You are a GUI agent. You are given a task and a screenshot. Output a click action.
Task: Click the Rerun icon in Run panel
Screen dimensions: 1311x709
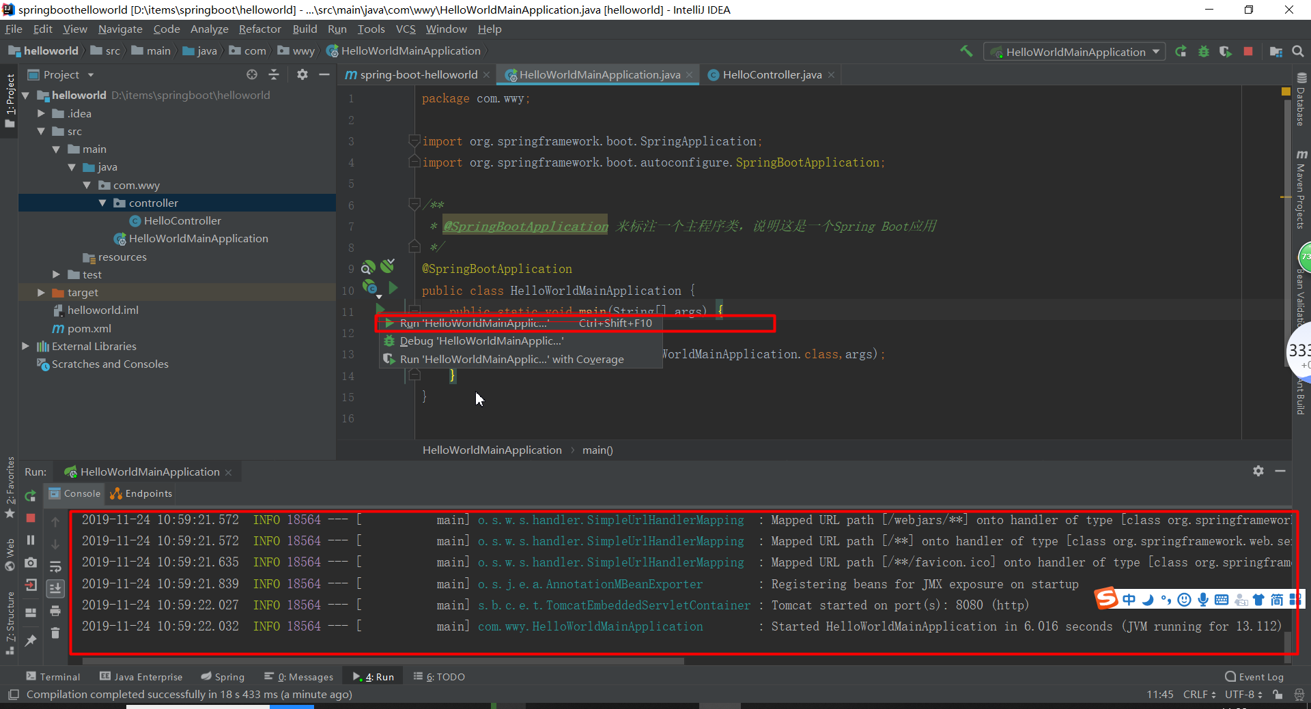(x=30, y=496)
